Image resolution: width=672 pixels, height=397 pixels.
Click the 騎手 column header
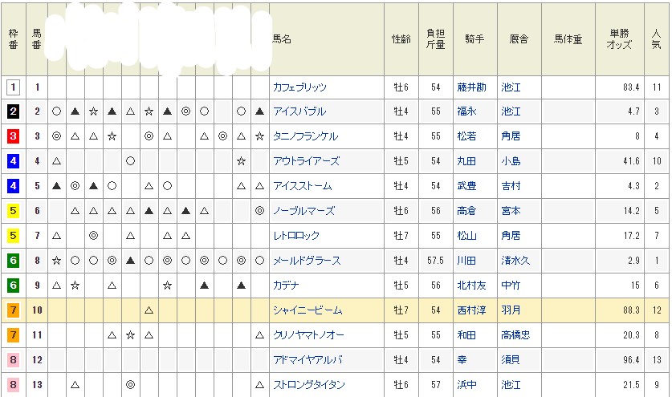pos(474,38)
